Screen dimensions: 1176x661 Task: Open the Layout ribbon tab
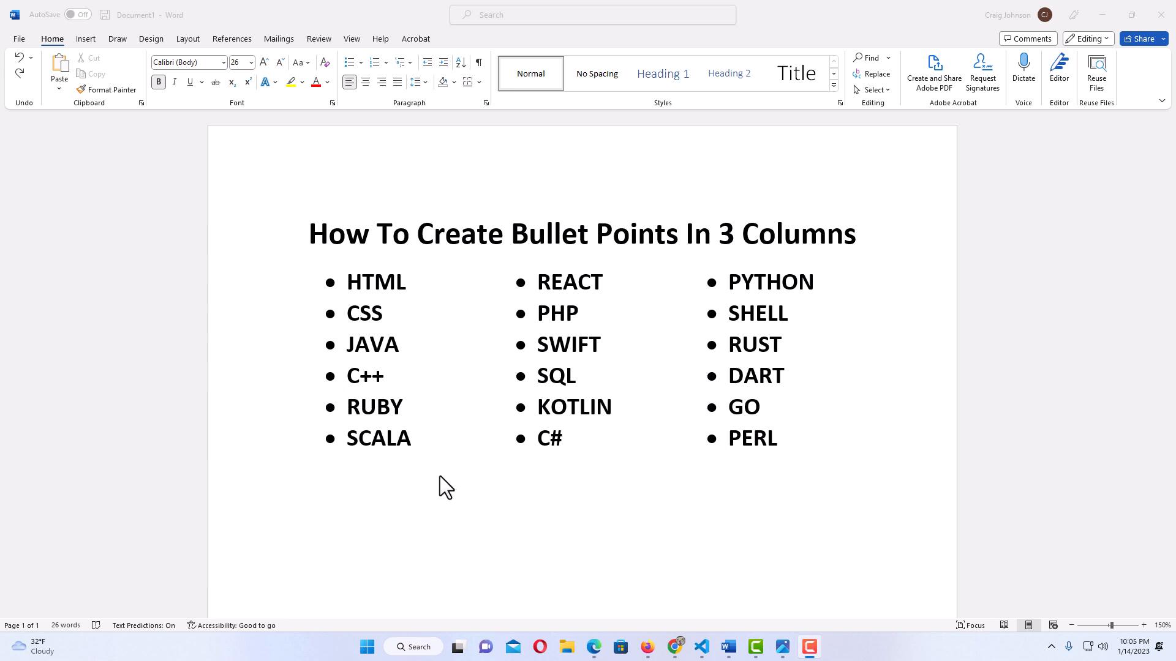(187, 39)
